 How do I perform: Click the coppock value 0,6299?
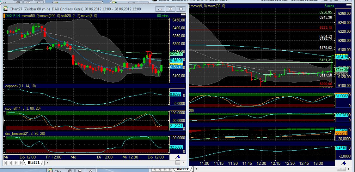click(175, 95)
